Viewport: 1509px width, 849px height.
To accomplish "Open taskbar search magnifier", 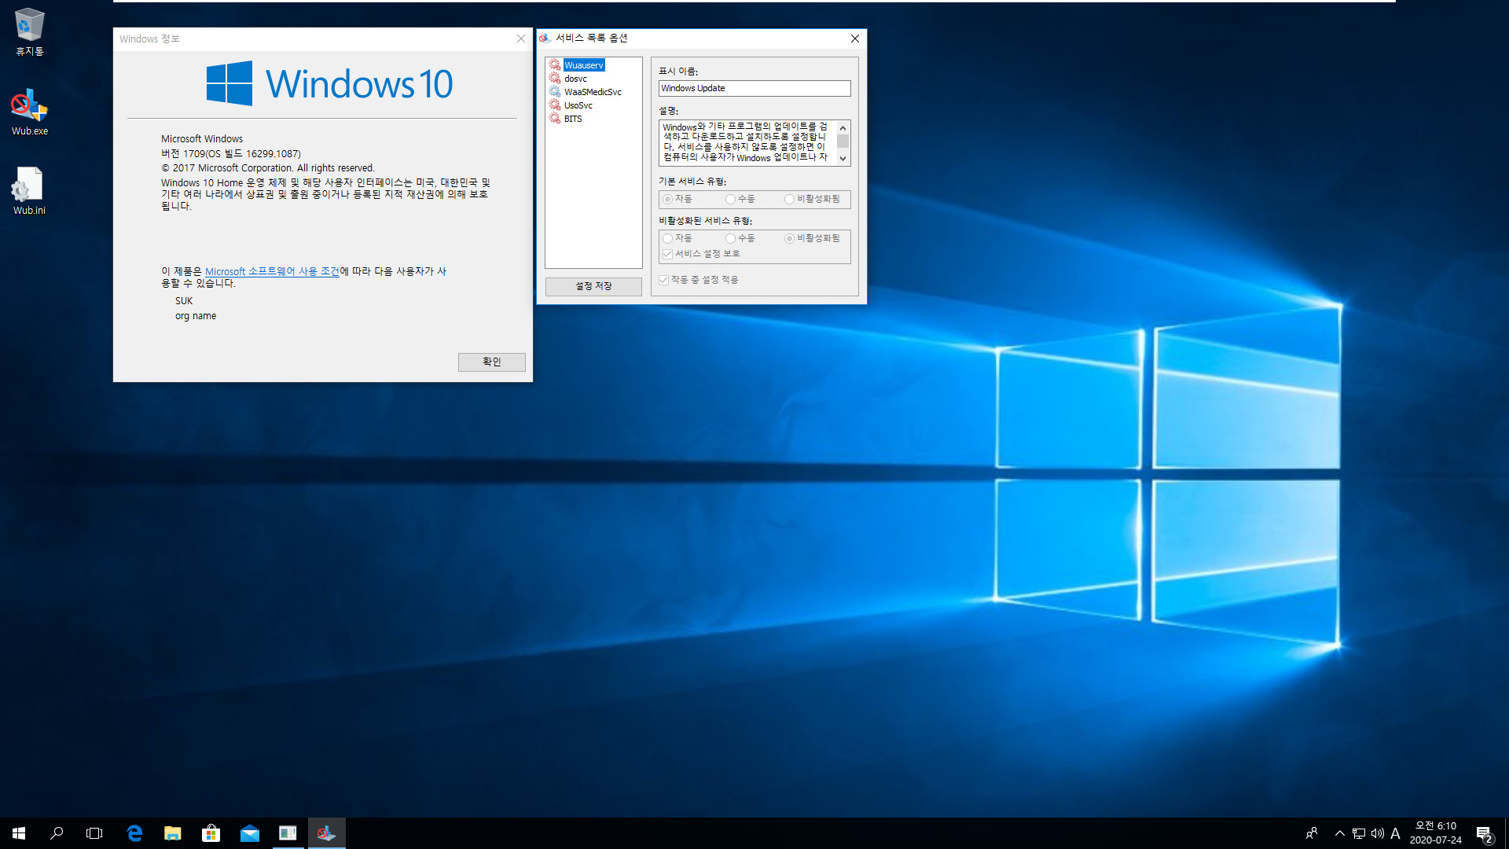I will (x=57, y=833).
